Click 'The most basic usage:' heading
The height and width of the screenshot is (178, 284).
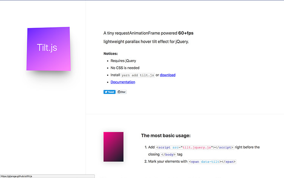tap(166, 135)
